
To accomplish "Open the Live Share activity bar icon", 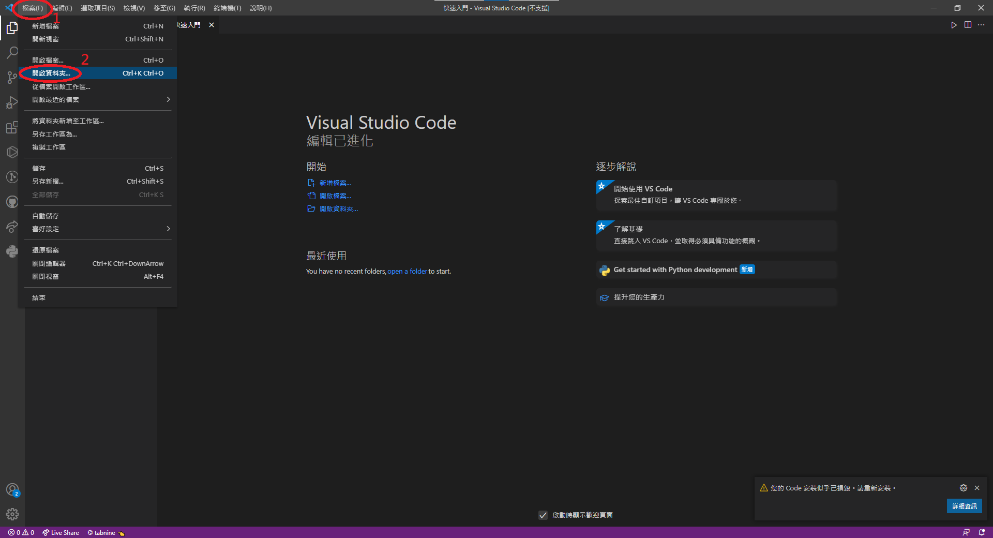I will [12, 227].
